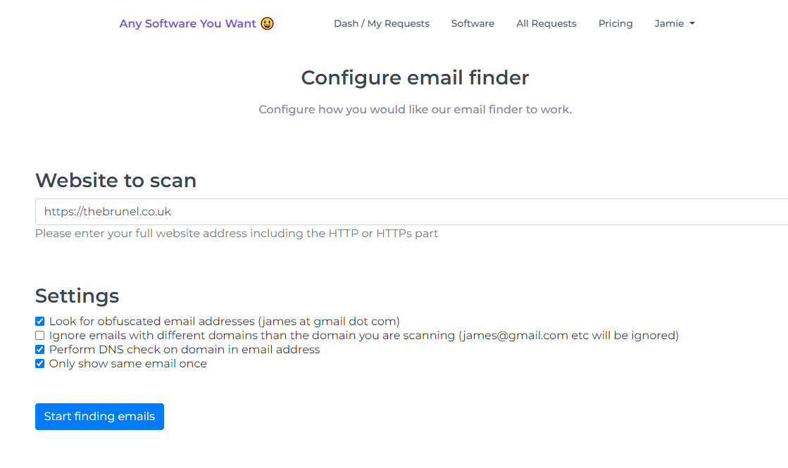Open the Software nav item
This screenshot has height=468, width=788.
(473, 24)
